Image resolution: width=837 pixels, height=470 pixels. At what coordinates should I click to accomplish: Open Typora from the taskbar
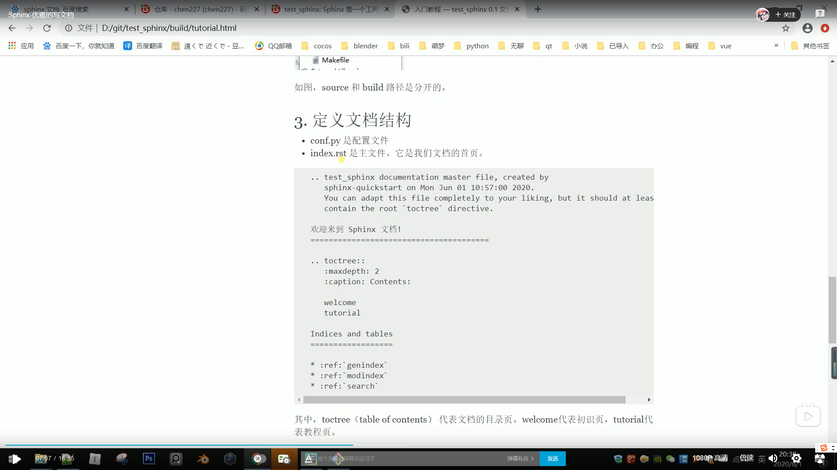(95, 459)
